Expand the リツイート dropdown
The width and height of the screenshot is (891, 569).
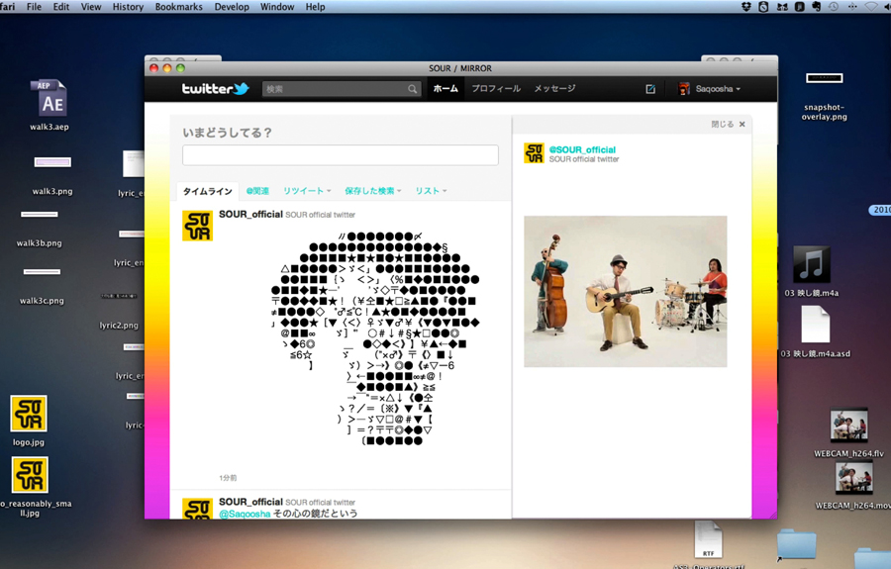307,191
